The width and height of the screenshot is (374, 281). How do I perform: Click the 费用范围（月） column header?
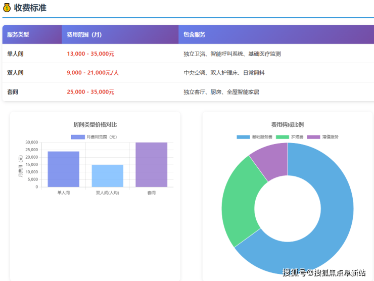point(84,34)
